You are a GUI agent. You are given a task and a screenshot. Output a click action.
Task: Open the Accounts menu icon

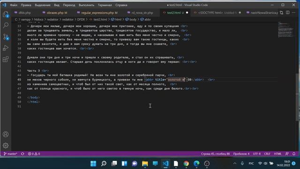pyautogui.click(x=6, y=134)
